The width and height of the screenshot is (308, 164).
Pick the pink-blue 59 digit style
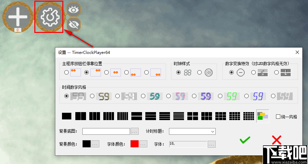click(168, 96)
